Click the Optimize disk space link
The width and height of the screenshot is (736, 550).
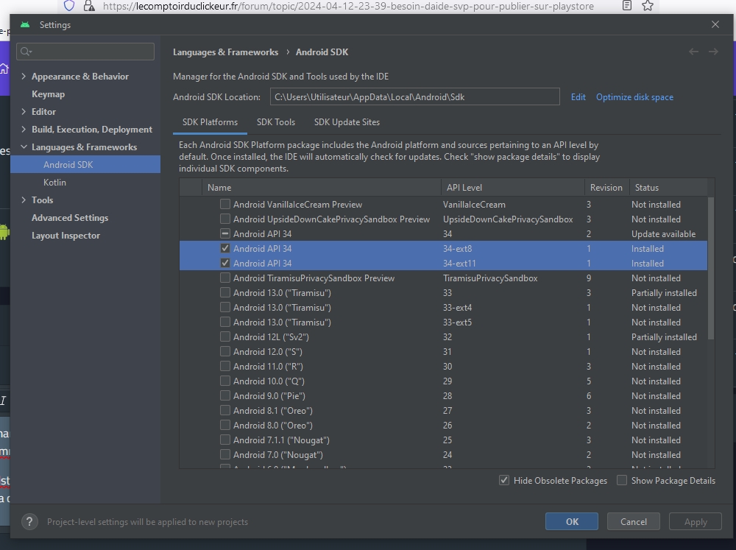pyautogui.click(x=634, y=97)
